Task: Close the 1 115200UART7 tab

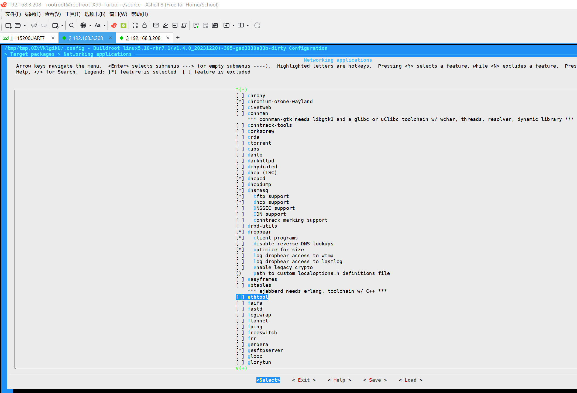Action: tap(53, 38)
